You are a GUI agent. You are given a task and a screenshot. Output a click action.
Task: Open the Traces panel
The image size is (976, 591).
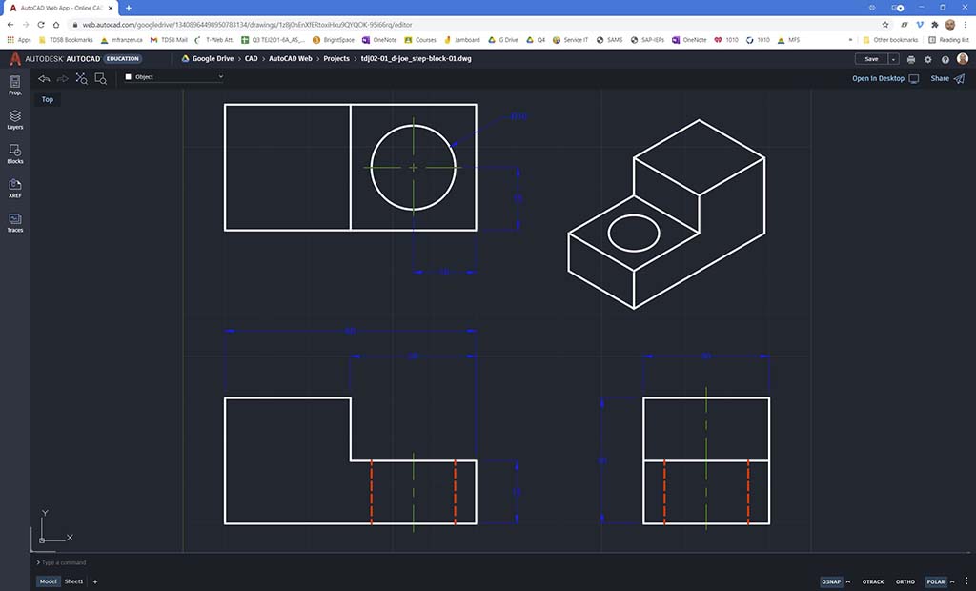(15, 222)
